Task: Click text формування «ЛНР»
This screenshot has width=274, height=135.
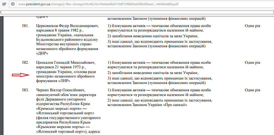Action: (x=53, y=81)
